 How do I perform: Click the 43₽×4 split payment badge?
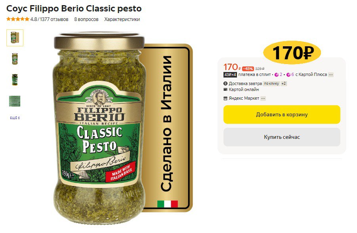[x=230, y=74]
